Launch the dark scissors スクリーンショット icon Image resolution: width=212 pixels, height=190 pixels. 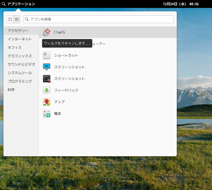[x=47, y=79]
